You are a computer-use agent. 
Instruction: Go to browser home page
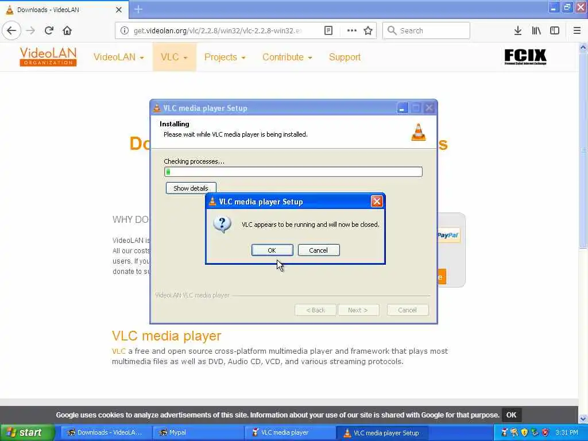67,31
